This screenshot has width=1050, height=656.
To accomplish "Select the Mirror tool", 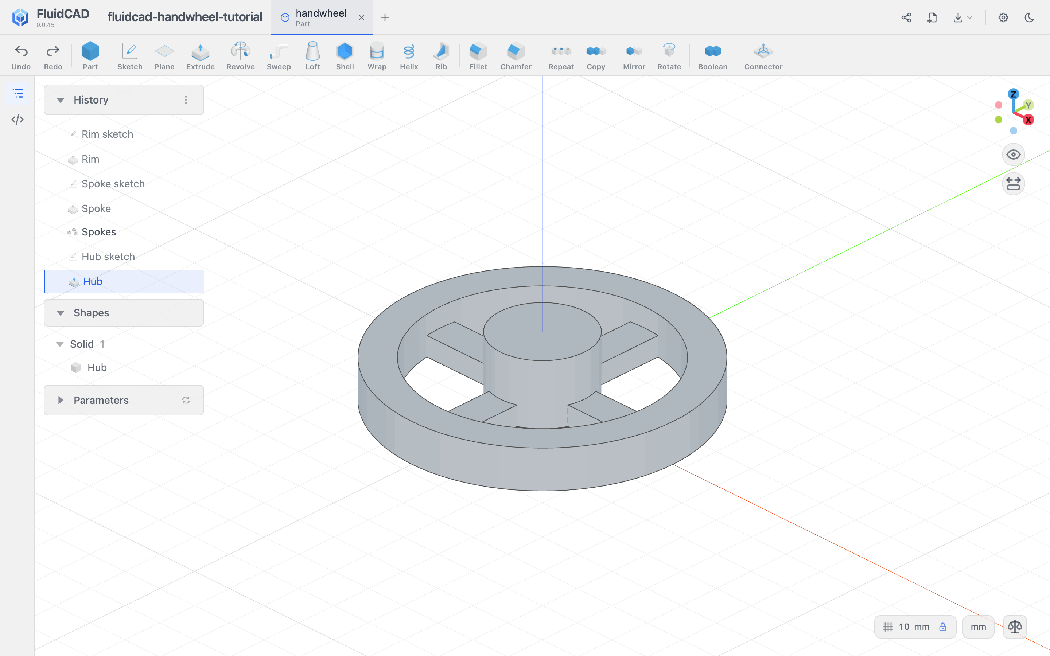I will (634, 56).
